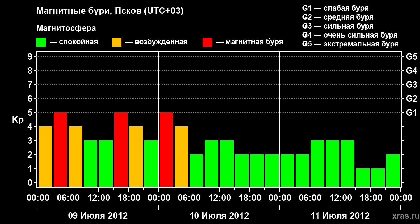Click the orange bar on 10 Июля
Image resolution: width=420 pixels, height=224 pixels.
click(181, 157)
